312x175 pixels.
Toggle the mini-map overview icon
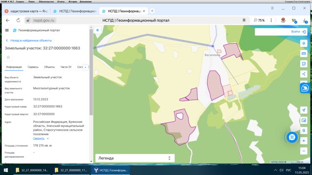coord(304,121)
